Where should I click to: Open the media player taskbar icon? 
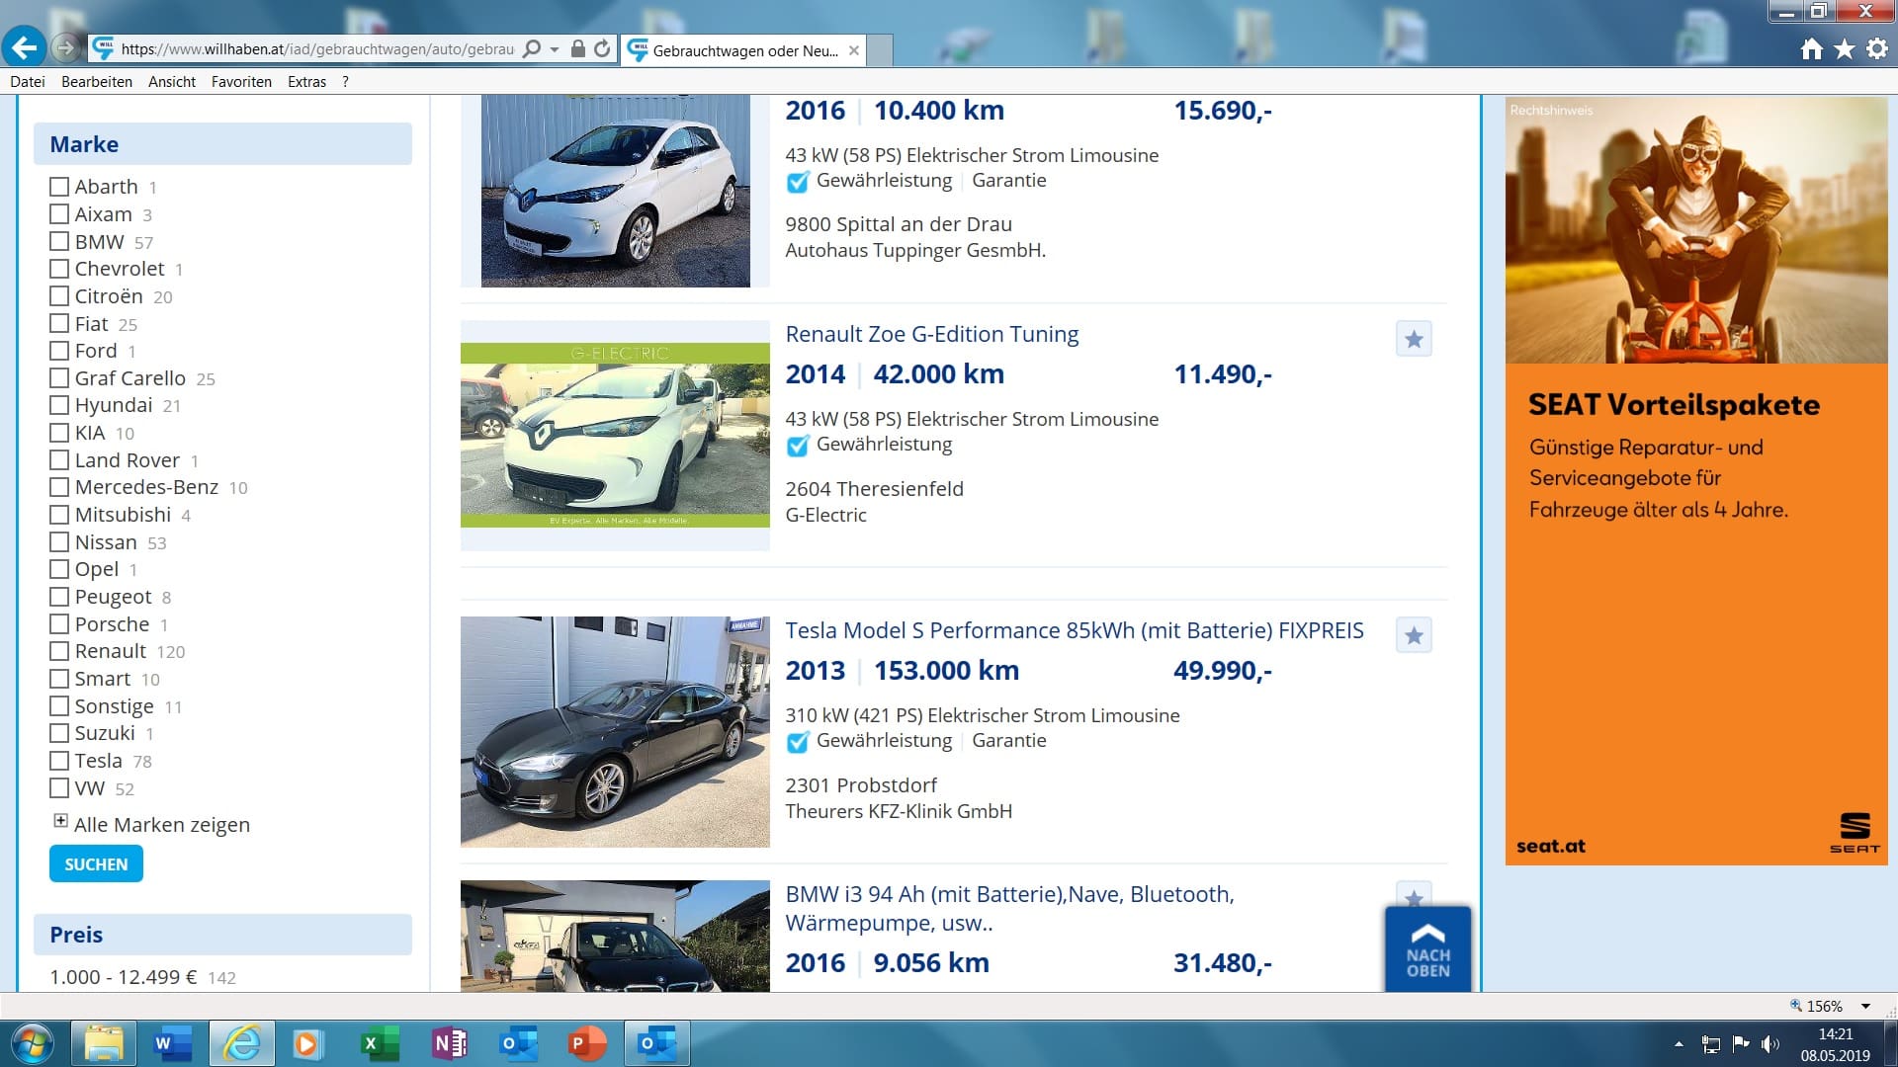[x=307, y=1044]
